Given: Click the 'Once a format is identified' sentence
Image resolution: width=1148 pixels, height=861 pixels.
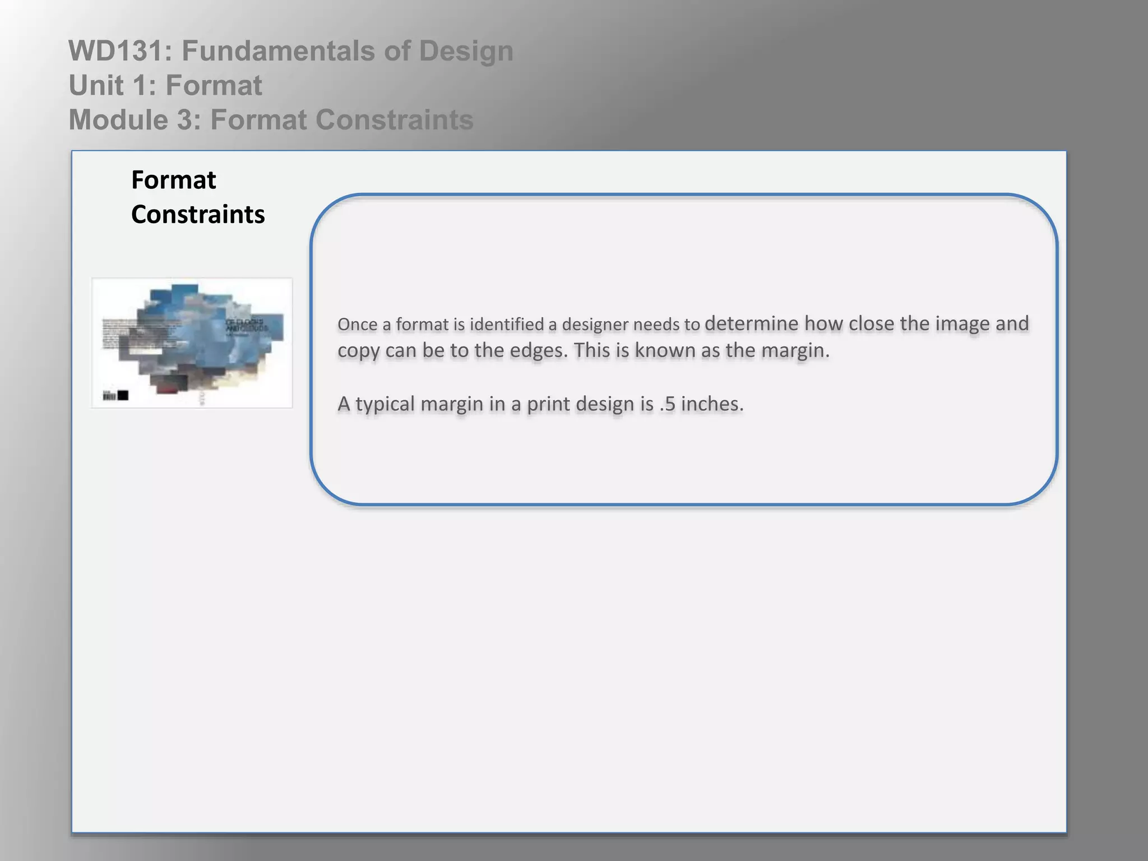Looking at the screenshot, I should [519, 325].
